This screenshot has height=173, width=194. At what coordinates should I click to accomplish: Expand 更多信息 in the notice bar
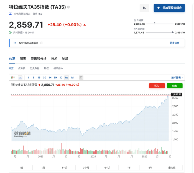(x=174, y=43)
